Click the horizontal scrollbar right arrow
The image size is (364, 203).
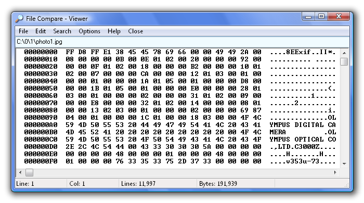(x=335, y=172)
